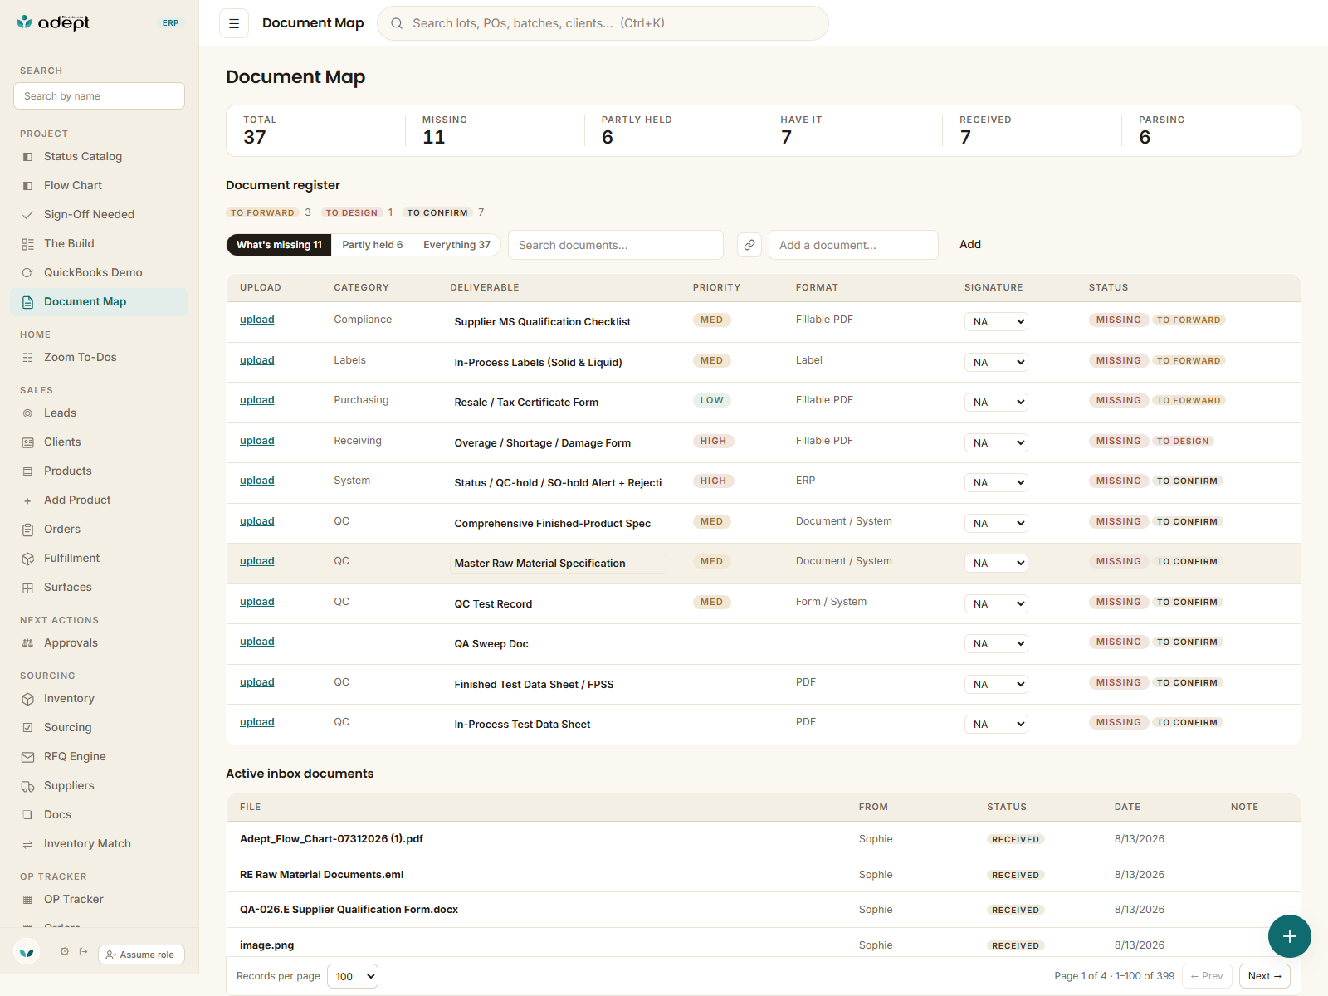
Task: Open the floating plus action button
Action: [1289, 936]
